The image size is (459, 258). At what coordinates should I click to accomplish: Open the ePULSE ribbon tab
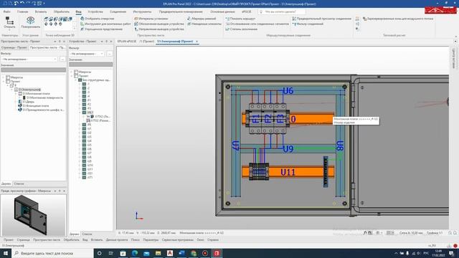pyautogui.click(x=247, y=11)
